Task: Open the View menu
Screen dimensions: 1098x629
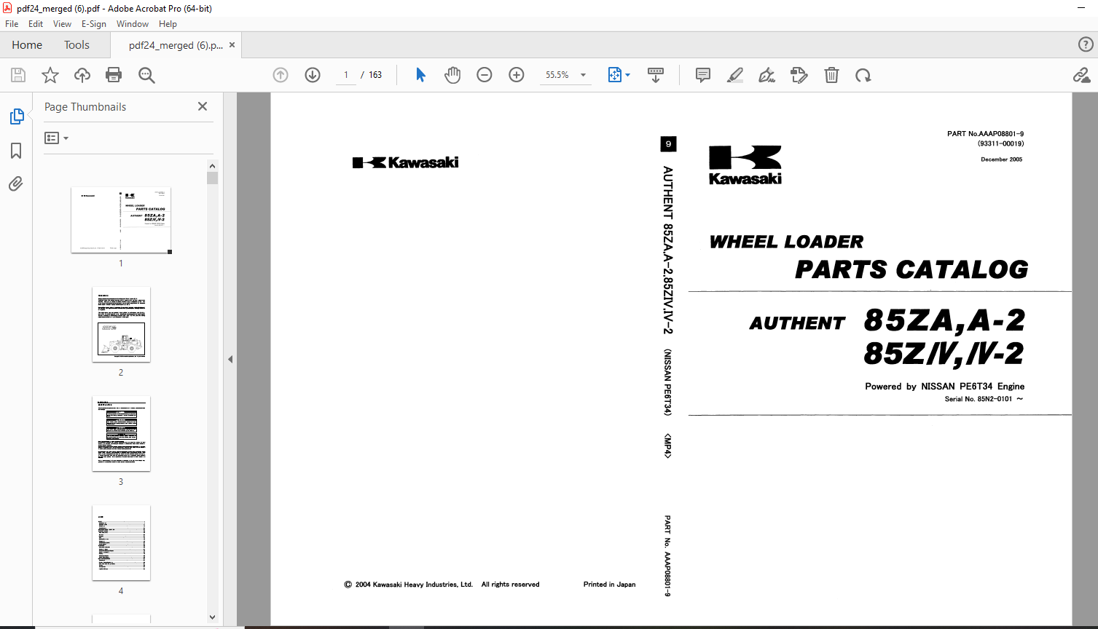Action: [x=62, y=24]
